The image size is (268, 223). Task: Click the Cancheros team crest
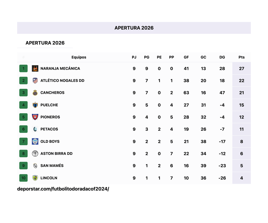[35, 93]
